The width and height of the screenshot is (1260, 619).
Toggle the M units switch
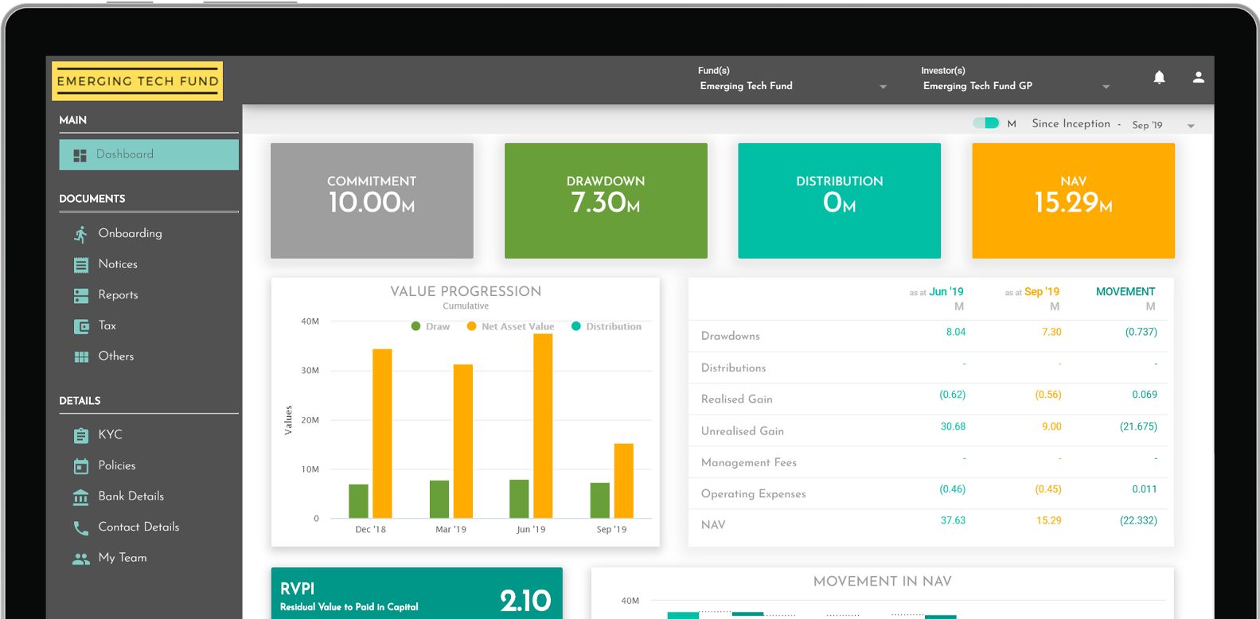[x=986, y=123]
